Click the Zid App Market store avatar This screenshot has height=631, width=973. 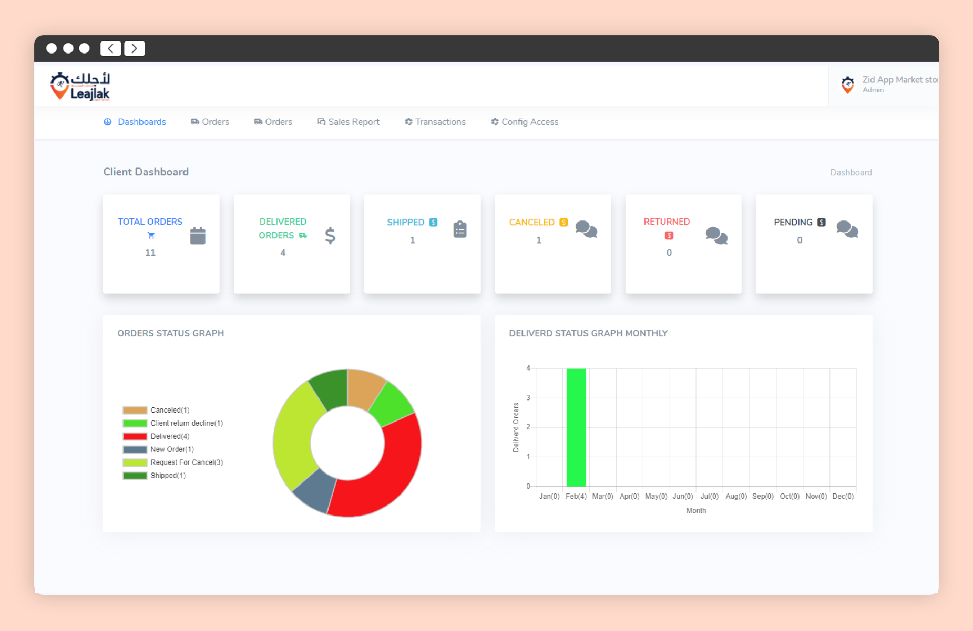(x=847, y=85)
